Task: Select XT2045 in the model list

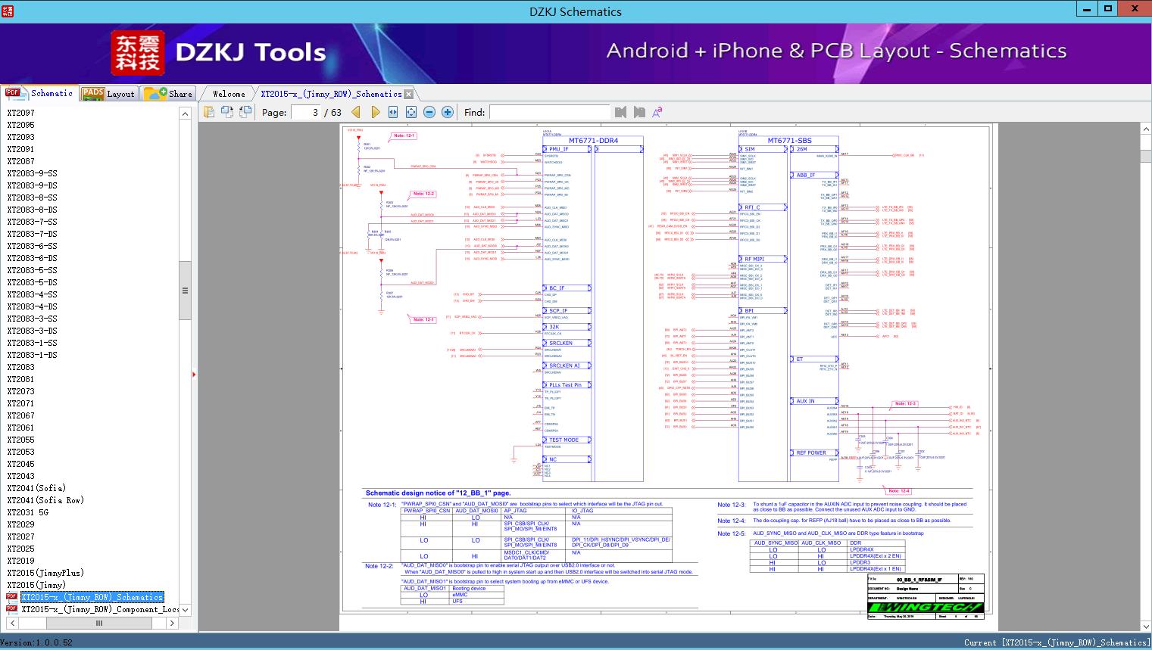Action: click(21, 464)
